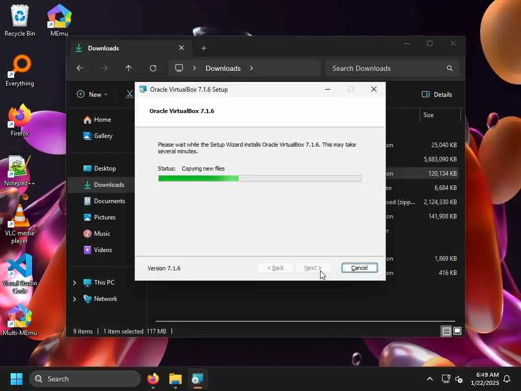This screenshot has height=391, width=521.
Task: Toggle the Details pane button
Action: point(437,94)
